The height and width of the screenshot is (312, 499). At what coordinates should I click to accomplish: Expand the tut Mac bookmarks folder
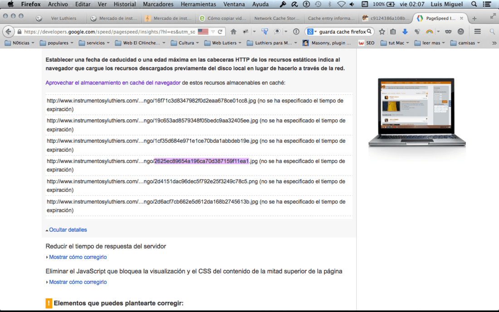pyautogui.click(x=395, y=43)
